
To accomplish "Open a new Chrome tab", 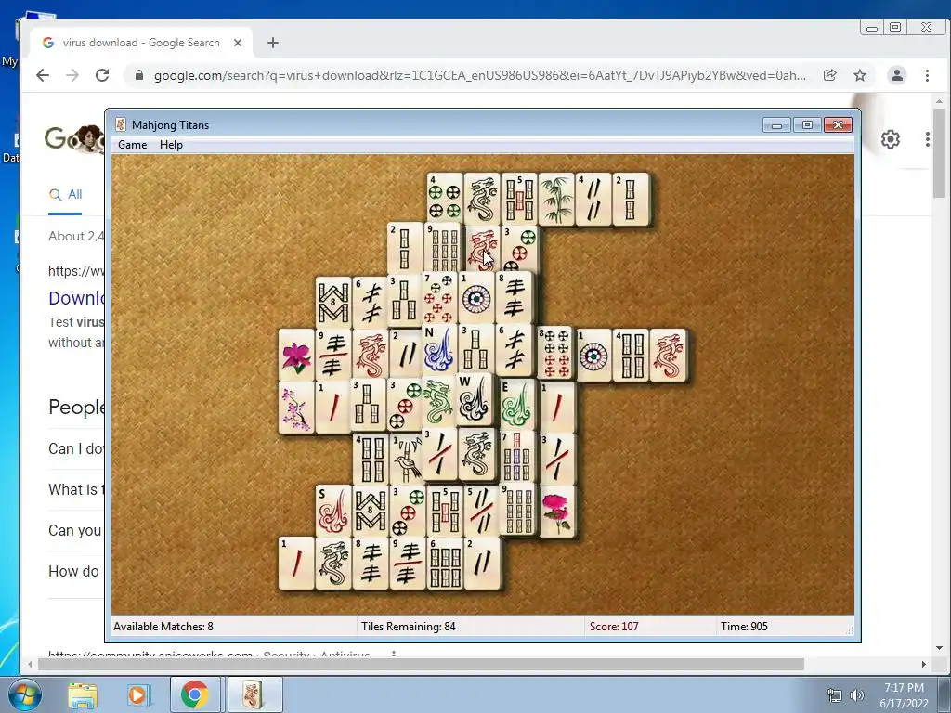I will coord(273,43).
